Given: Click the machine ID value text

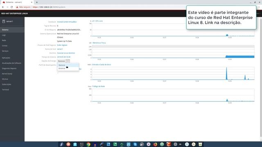Looking at the screenshot, I should tap(69, 30).
